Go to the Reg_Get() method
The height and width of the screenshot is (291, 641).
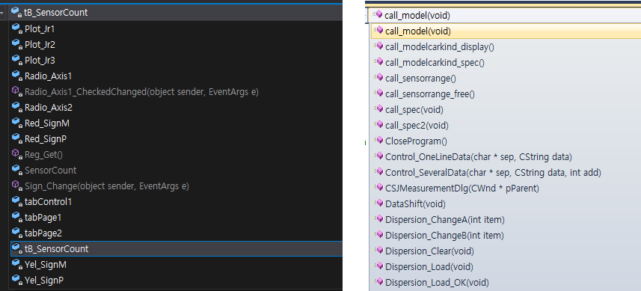pyautogui.click(x=43, y=155)
